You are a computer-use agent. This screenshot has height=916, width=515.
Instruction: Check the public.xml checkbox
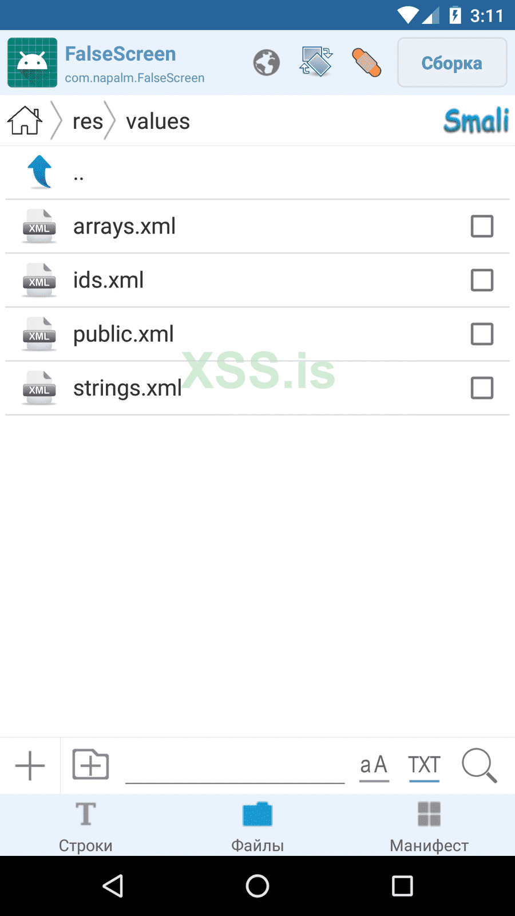482,334
